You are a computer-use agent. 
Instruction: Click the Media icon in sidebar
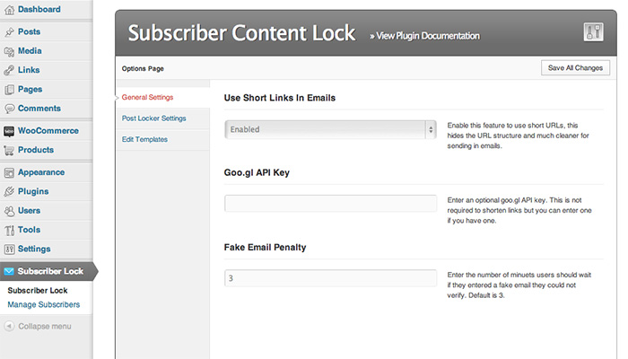pyautogui.click(x=9, y=51)
